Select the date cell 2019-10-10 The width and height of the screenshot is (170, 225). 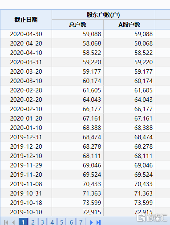tap(26, 212)
